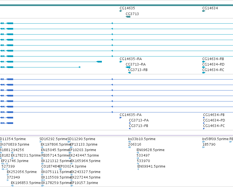This screenshot has width=233, height=187.
Task: Select the CO187484 EST feature
Action: click(42, 169)
